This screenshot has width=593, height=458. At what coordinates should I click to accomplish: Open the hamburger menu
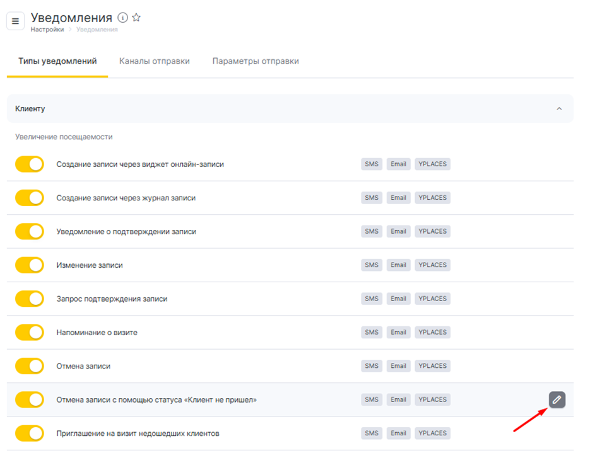coord(16,21)
